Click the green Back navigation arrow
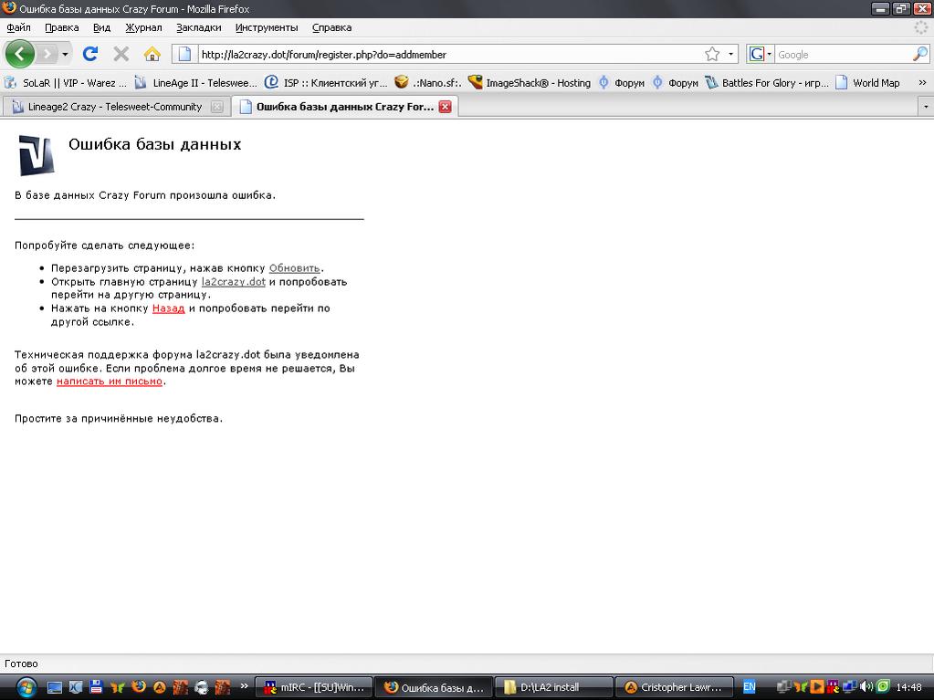This screenshot has width=934, height=700. 19,54
